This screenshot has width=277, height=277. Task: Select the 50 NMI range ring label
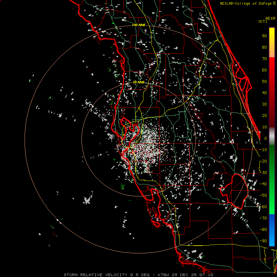pyautogui.click(x=139, y=82)
